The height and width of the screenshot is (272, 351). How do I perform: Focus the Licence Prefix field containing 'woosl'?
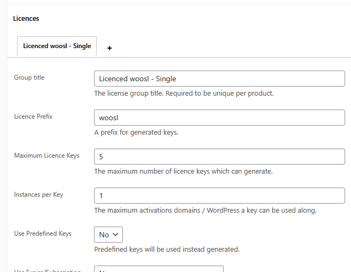219,118
